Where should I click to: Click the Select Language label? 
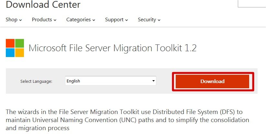tap(36, 81)
